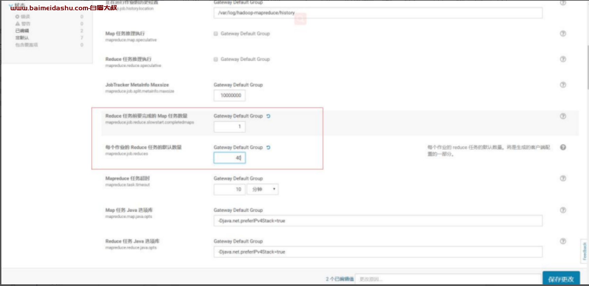Filter by 错误 status icon
The width and height of the screenshot is (589, 286).
17,16
